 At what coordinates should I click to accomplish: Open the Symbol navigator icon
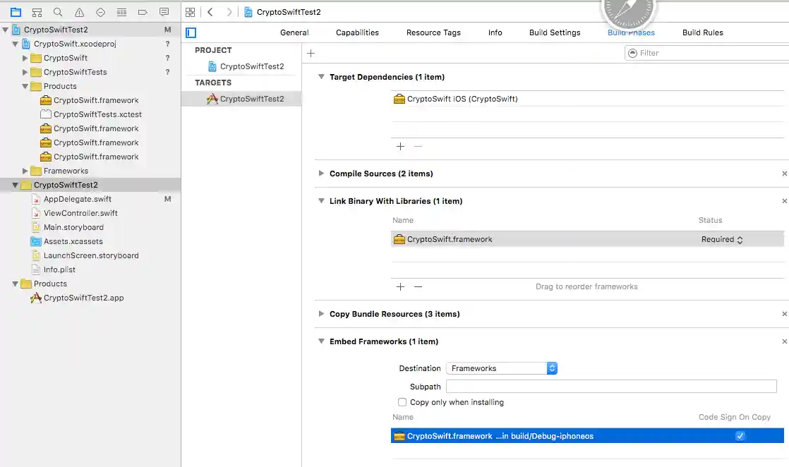point(37,12)
